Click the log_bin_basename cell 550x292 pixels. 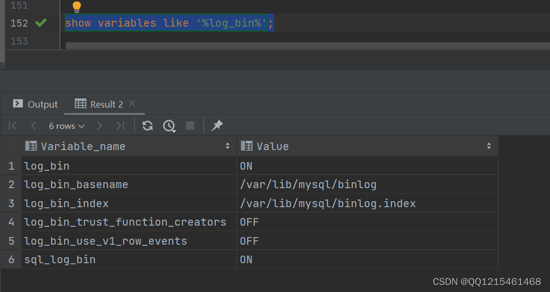(x=129, y=184)
